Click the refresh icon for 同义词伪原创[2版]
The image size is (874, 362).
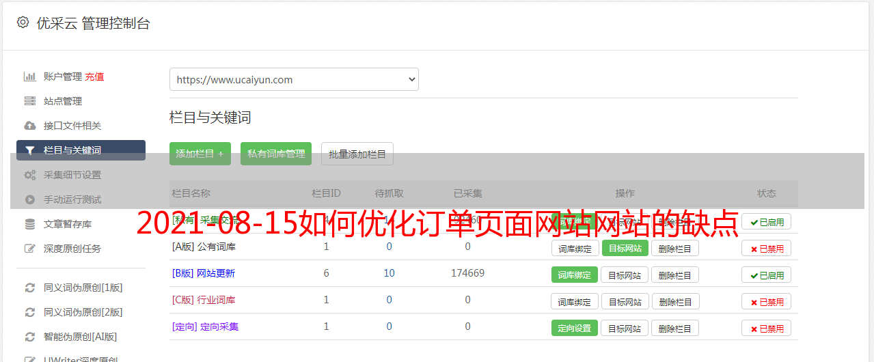coord(30,312)
